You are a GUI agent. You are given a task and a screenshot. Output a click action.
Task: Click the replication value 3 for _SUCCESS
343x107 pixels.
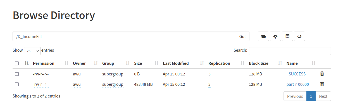point(209,74)
